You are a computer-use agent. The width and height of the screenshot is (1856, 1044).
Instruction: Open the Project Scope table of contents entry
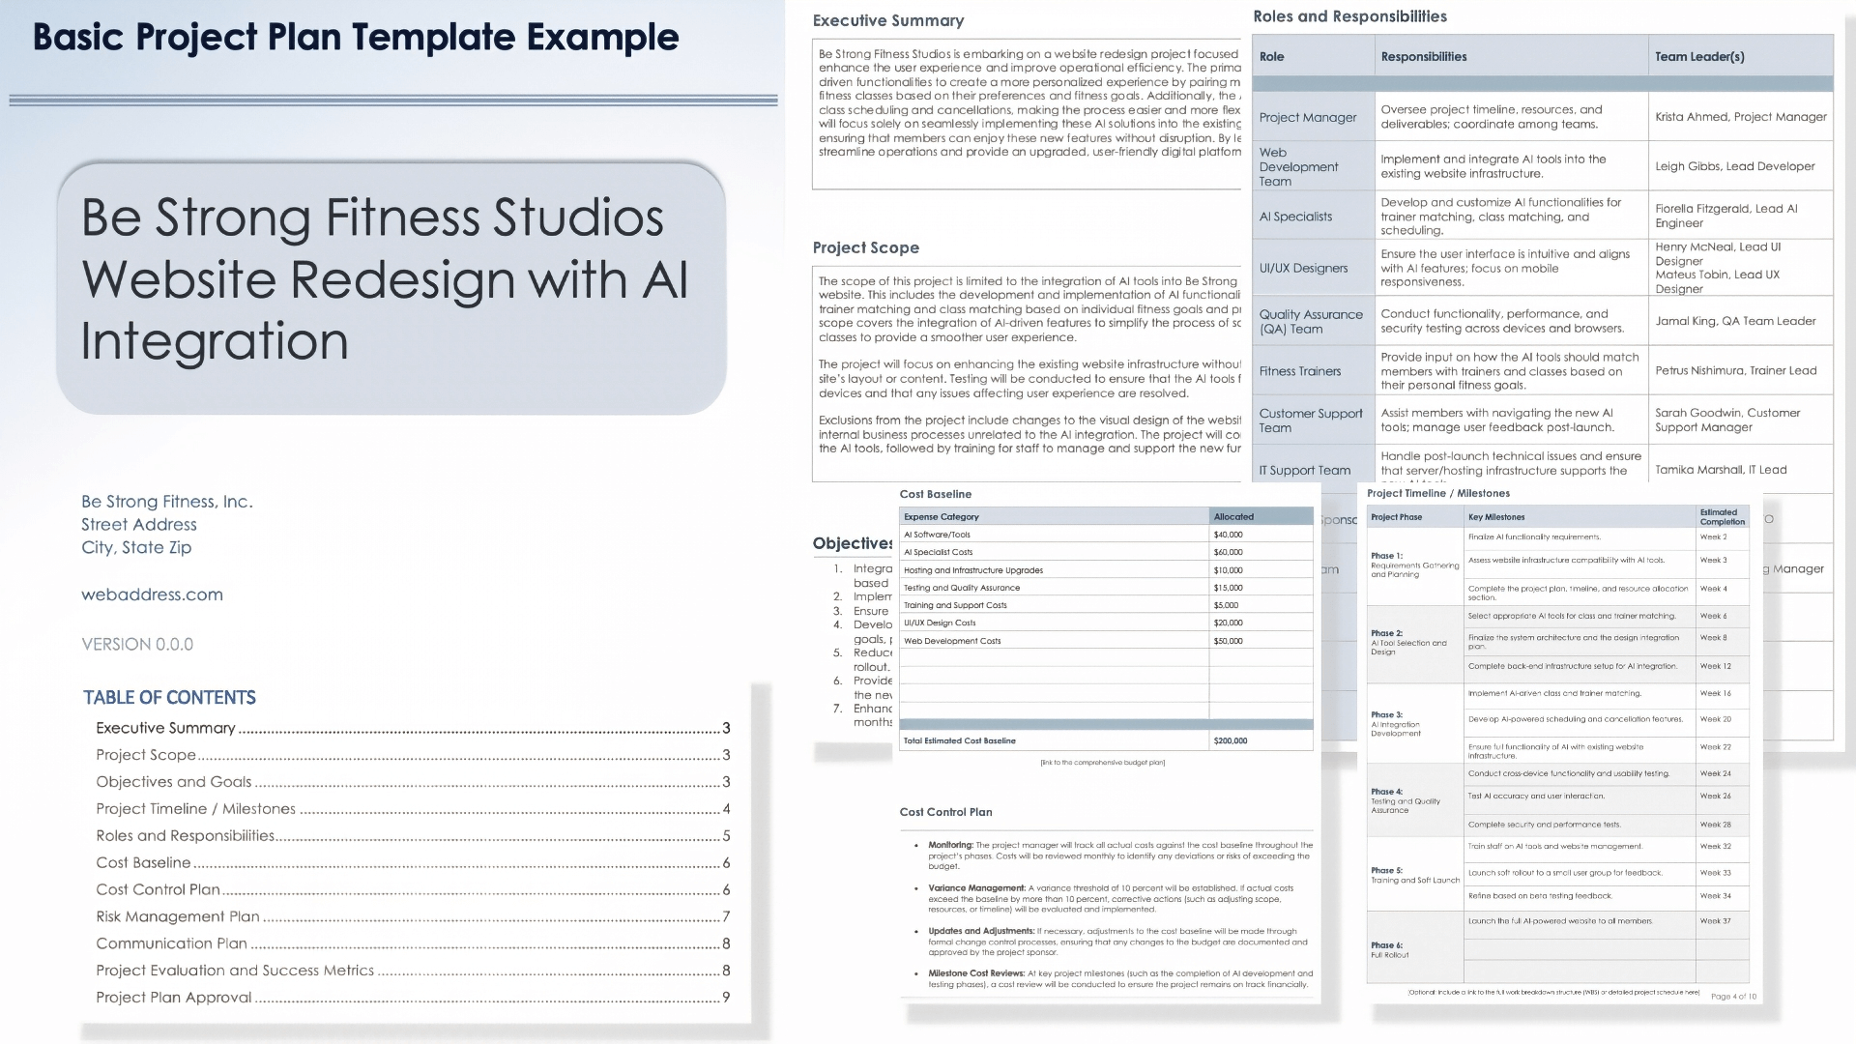(x=413, y=755)
